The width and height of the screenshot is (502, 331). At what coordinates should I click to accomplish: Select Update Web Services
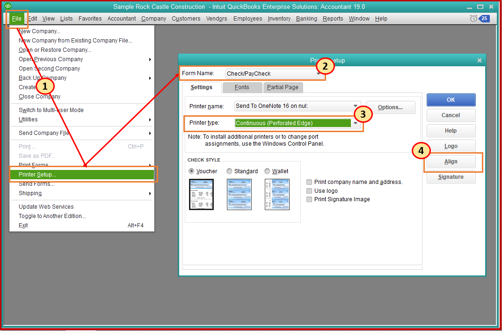(81, 207)
